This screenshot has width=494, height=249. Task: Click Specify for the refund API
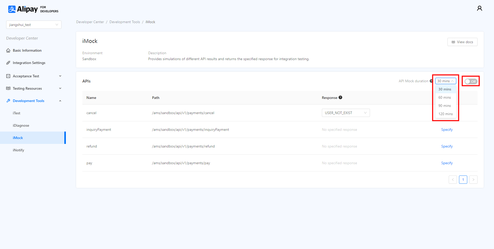447,146
